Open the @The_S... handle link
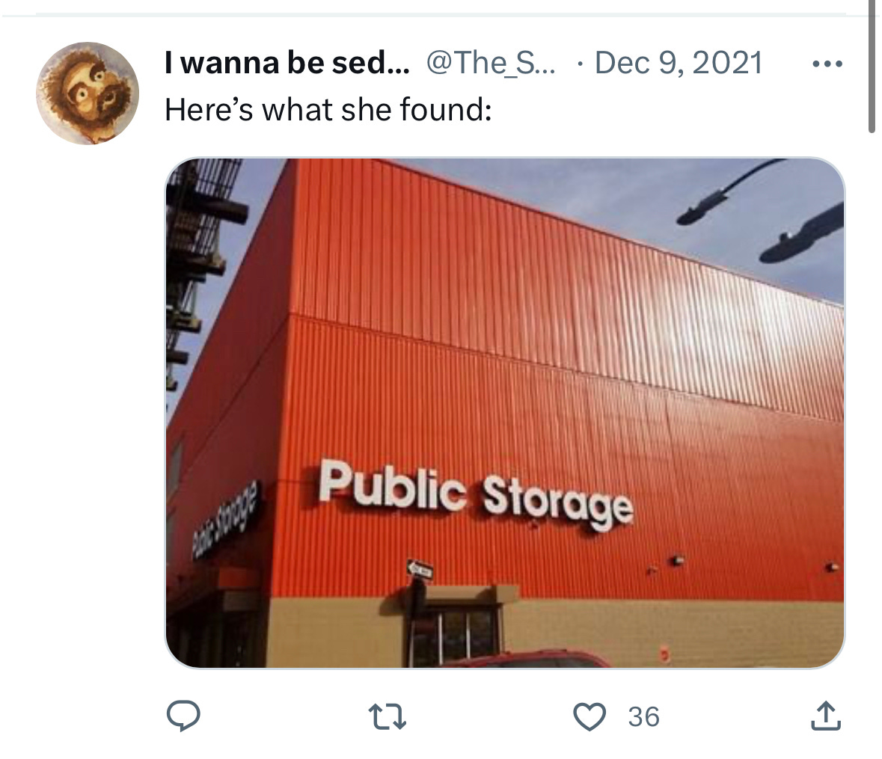 491,62
